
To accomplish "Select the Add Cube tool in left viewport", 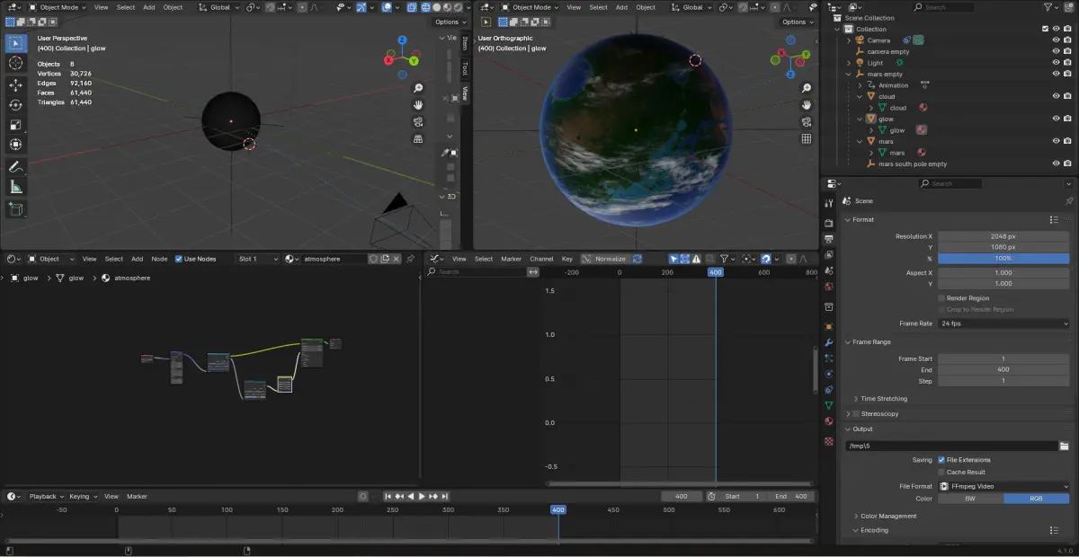I will click(x=15, y=208).
